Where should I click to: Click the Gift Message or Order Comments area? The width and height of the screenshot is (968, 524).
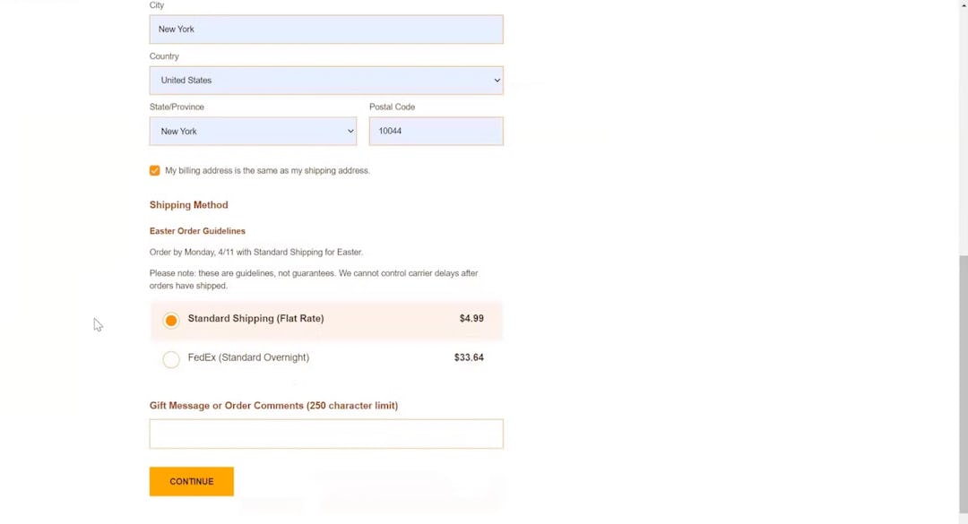(x=325, y=433)
